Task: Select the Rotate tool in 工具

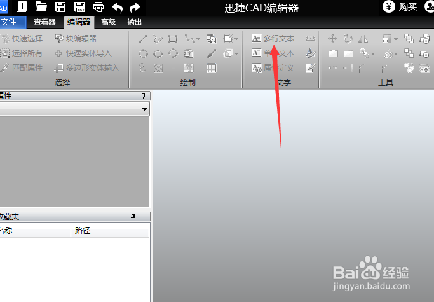Action: point(348,39)
